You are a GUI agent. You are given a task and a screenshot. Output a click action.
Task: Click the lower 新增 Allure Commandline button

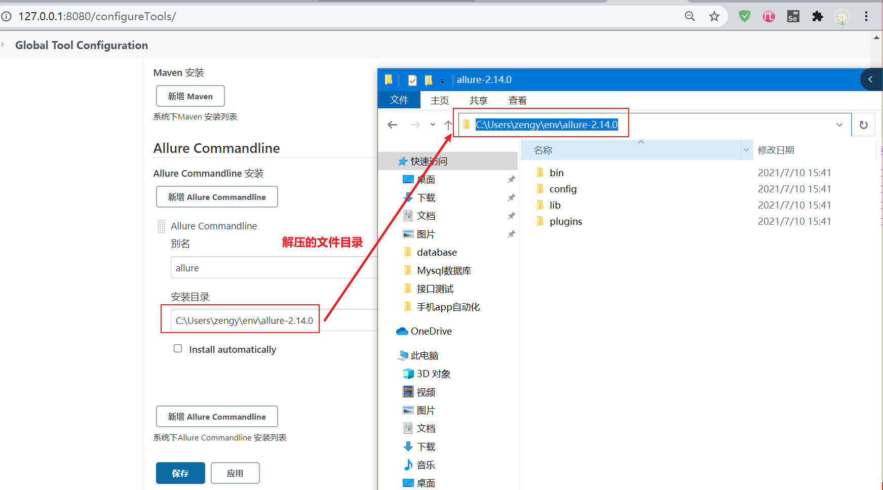pyautogui.click(x=217, y=417)
